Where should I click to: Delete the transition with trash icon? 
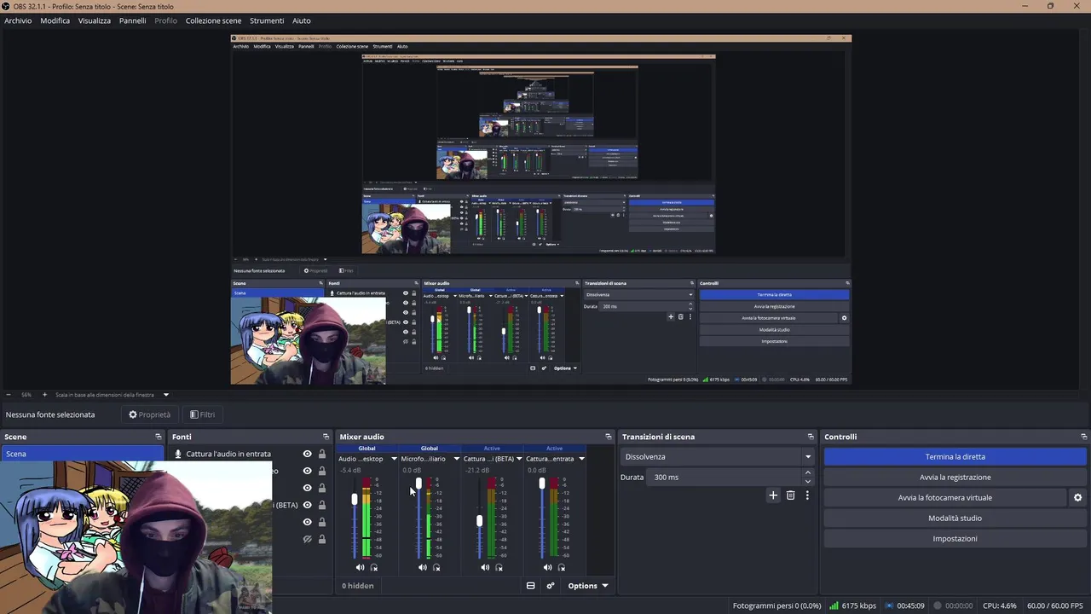(x=790, y=495)
